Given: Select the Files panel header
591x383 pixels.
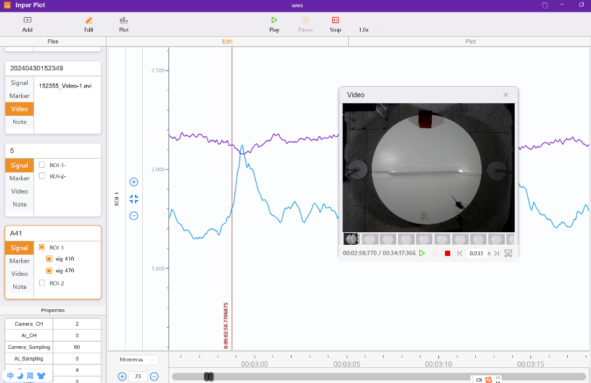Looking at the screenshot, I should [x=53, y=41].
